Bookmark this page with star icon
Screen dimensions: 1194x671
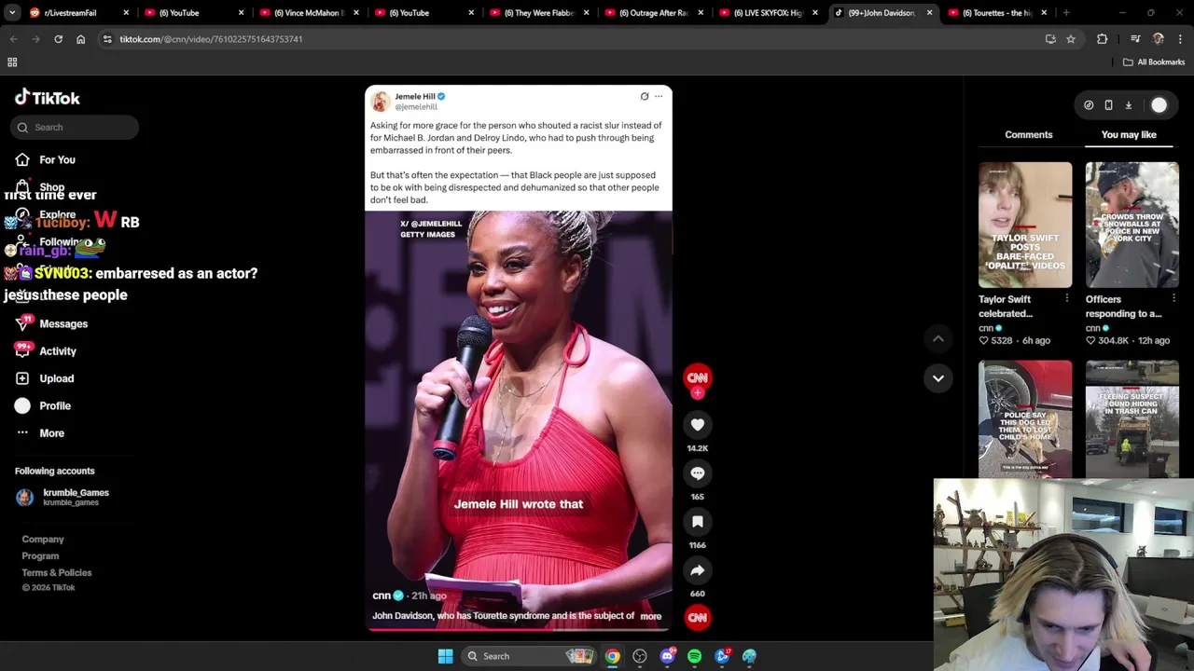click(x=1071, y=39)
